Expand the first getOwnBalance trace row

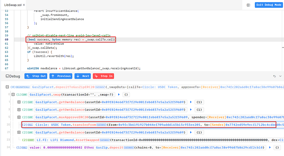(x=19, y=102)
